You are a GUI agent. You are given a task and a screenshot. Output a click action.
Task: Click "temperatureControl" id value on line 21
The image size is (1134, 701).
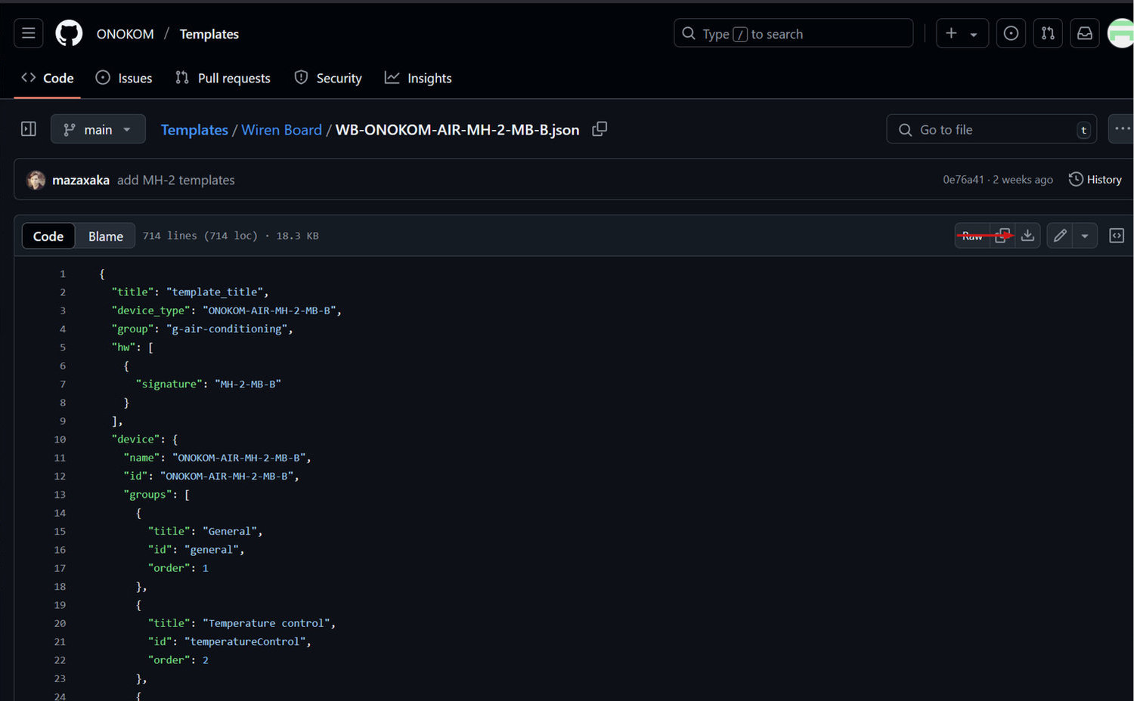245,641
